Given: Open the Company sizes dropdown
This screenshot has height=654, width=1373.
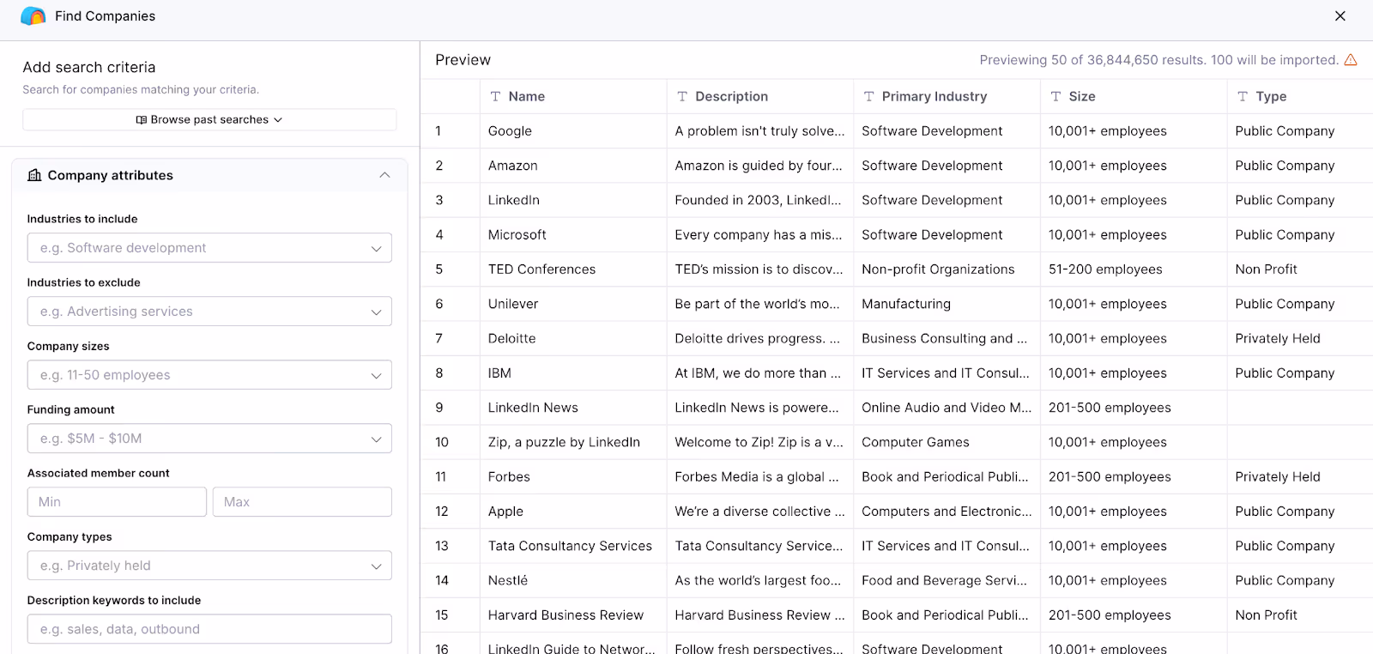Looking at the screenshot, I should click(x=209, y=375).
